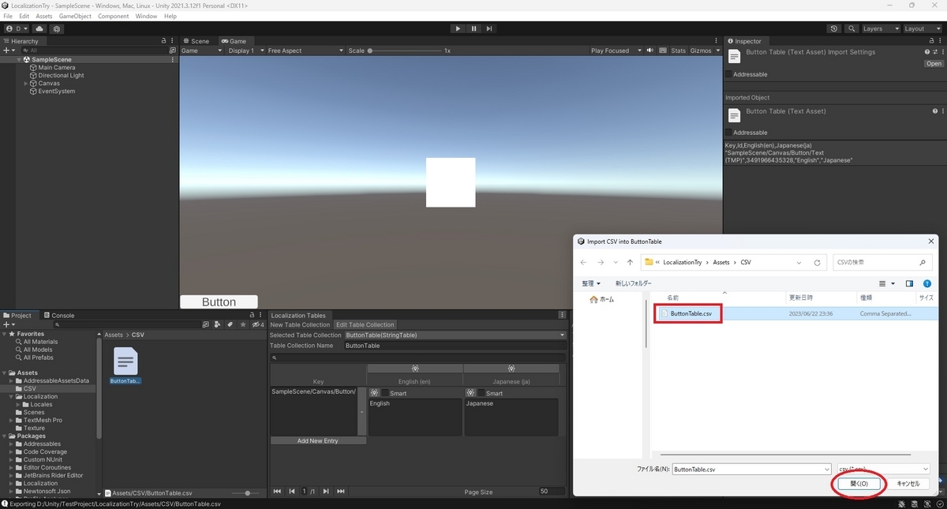Toggle Smart checkbox for English column
947x509 pixels.
coord(385,393)
